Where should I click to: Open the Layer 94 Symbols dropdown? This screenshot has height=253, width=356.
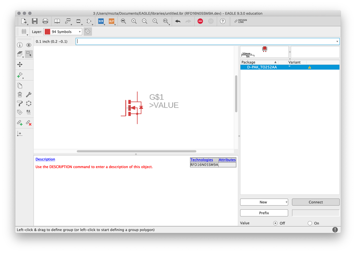(63, 32)
